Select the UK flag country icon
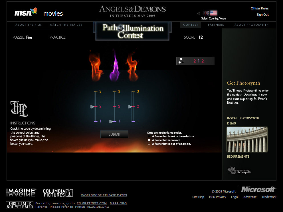Viewport: 283px width, 212px height. pyautogui.click(x=206, y=13)
